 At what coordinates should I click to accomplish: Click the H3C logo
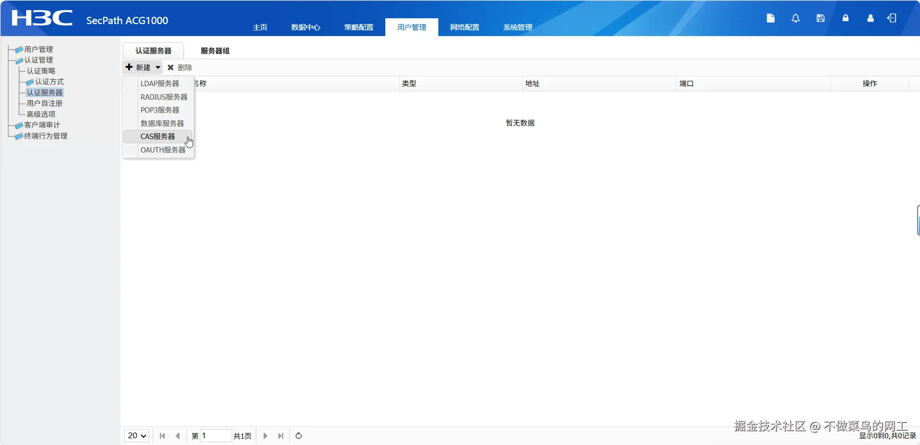(x=42, y=18)
